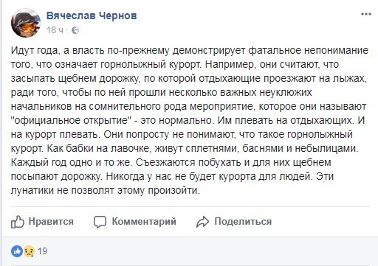Click Вячеслав Чернов's profile avatar

(26, 23)
